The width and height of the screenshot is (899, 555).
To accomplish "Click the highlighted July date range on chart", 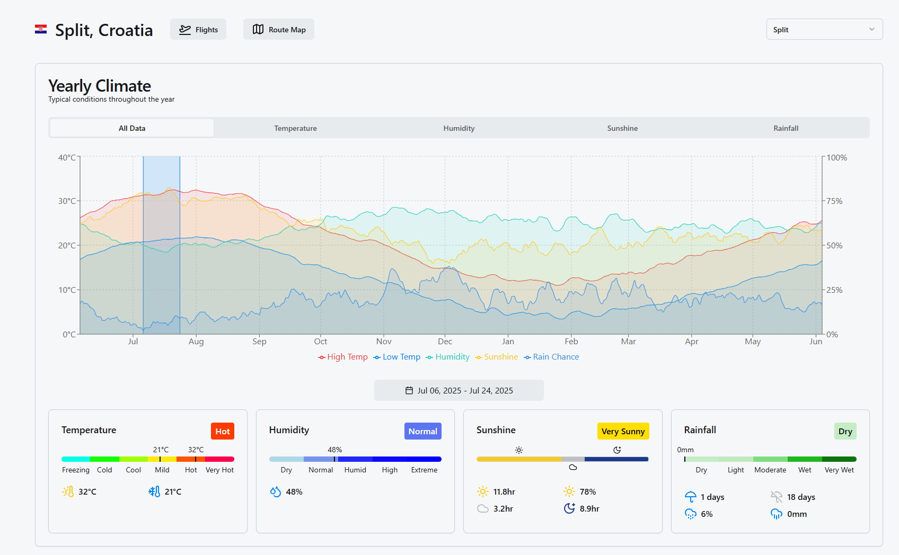I will (x=161, y=245).
